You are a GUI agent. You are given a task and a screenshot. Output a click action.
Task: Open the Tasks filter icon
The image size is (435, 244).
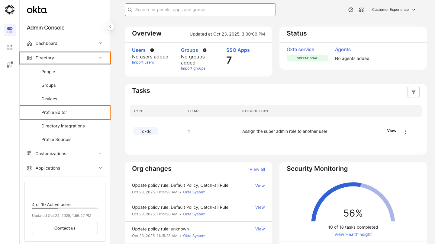413,92
